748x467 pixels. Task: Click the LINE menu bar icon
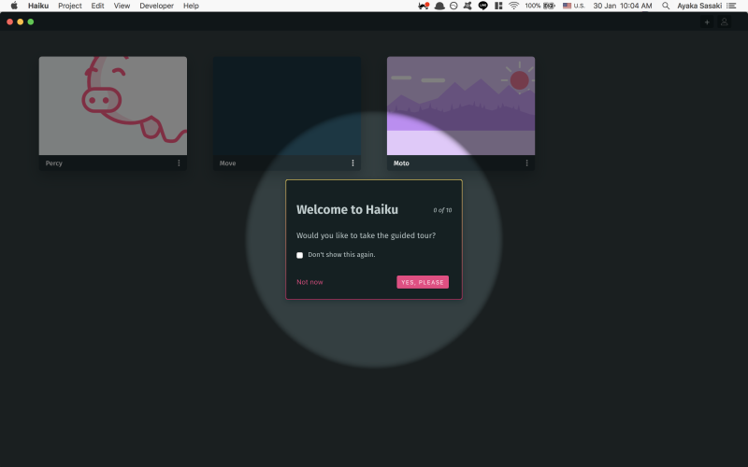482,6
